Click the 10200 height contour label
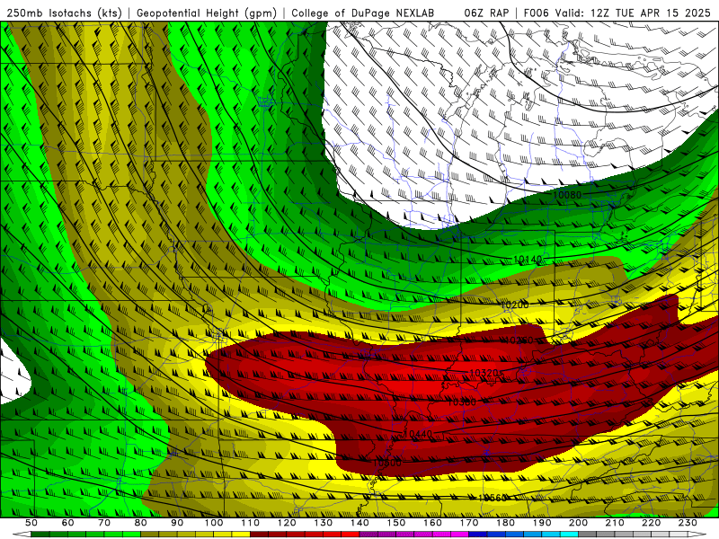The width and height of the screenshot is (719, 539). tap(514, 305)
